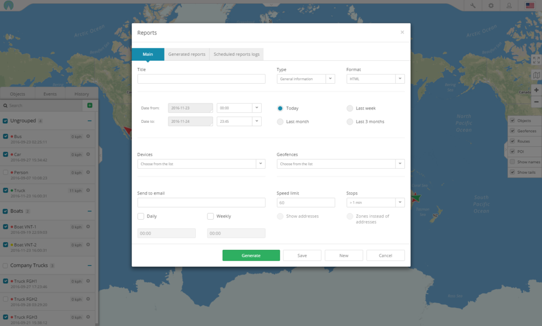
Task: Click the Date from field 2016-11-23
Action: click(190, 108)
